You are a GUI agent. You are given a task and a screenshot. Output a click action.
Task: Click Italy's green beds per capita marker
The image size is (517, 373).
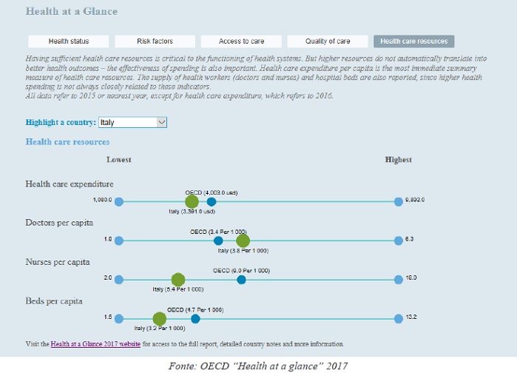click(159, 319)
